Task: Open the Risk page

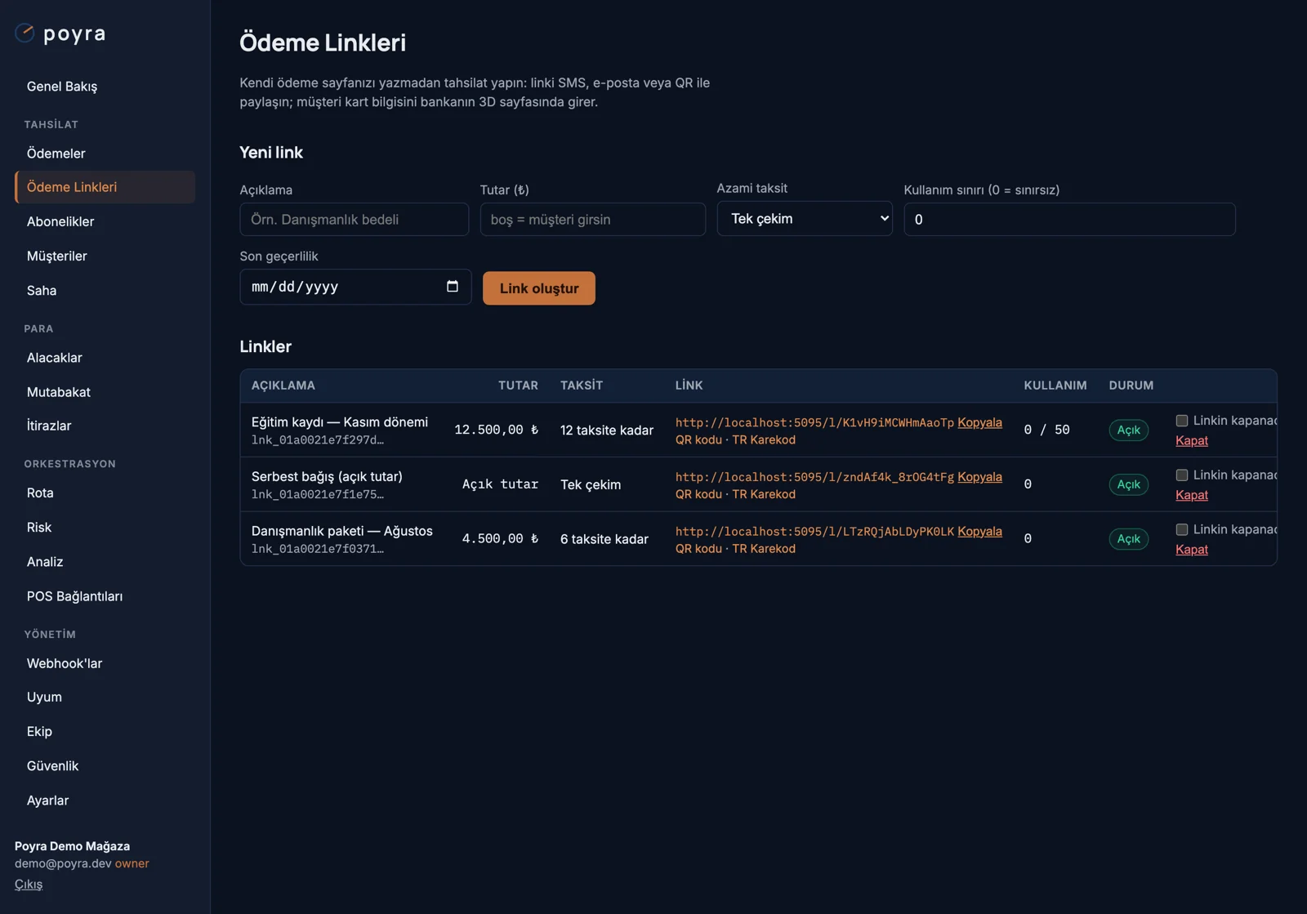Action: tap(39, 528)
